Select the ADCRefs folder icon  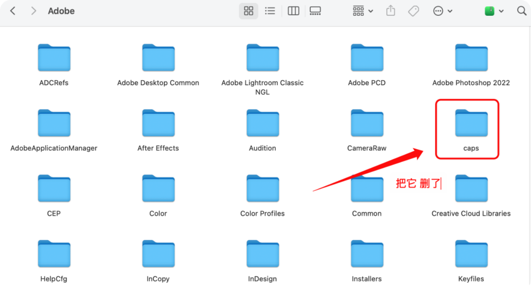pos(54,58)
